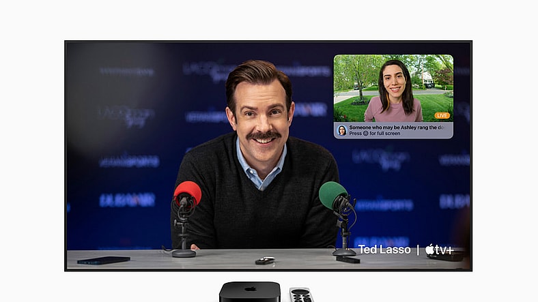Click the red microphone windscreen
538x302 pixels.
pyautogui.click(x=187, y=193)
